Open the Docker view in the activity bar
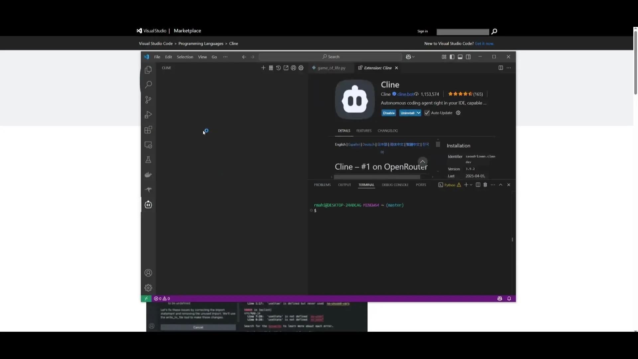The width and height of the screenshot is (638, 359). (x=148, y=175)
